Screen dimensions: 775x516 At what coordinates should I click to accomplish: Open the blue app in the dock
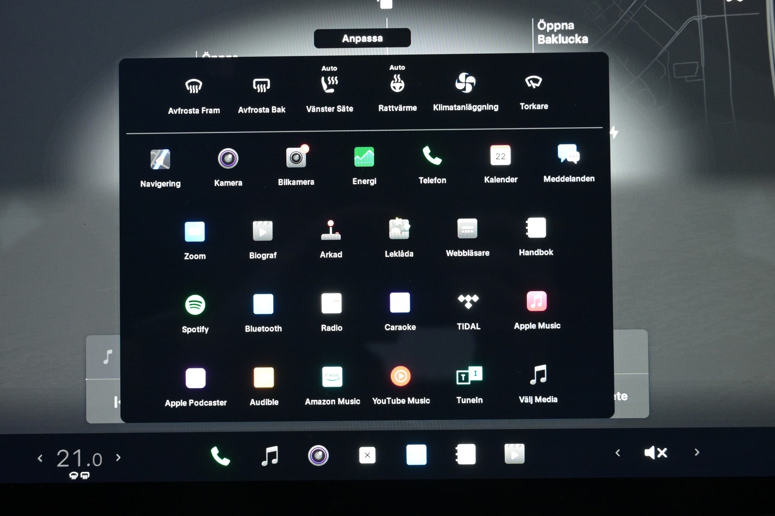coord(416,455)
